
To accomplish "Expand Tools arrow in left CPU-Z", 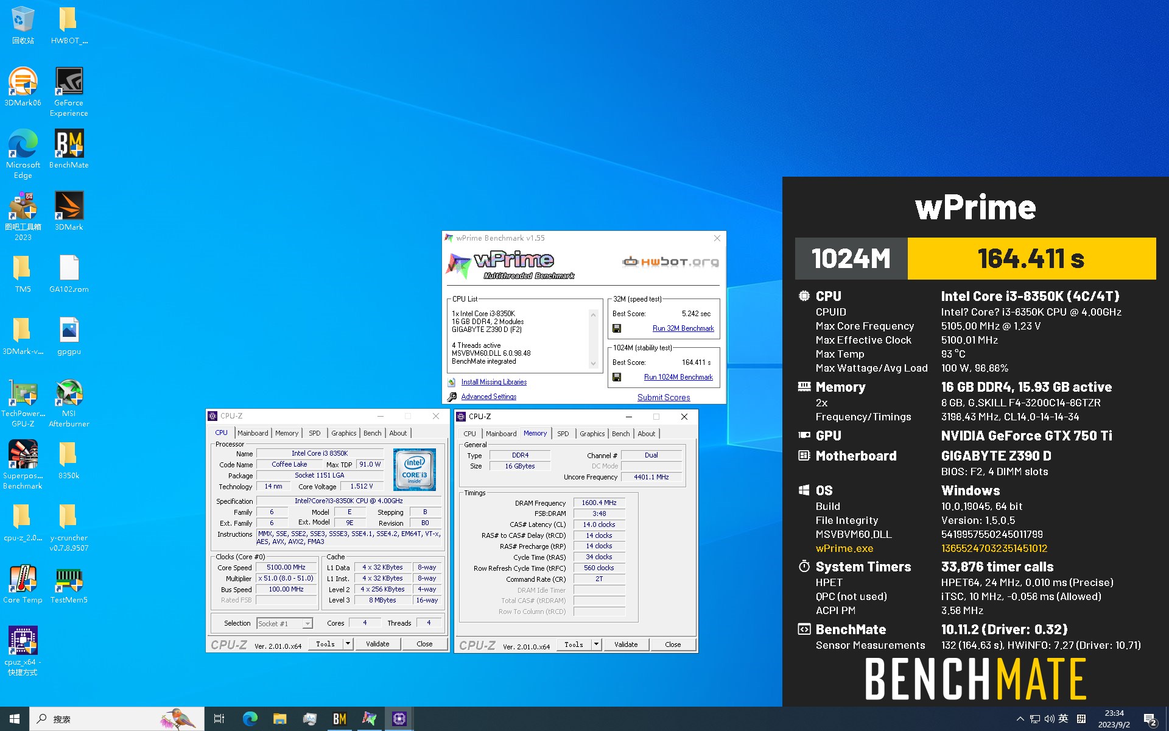I will (348, 644).
